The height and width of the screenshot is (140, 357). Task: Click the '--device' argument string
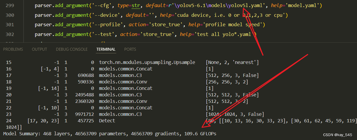click(x=105, y=15)
